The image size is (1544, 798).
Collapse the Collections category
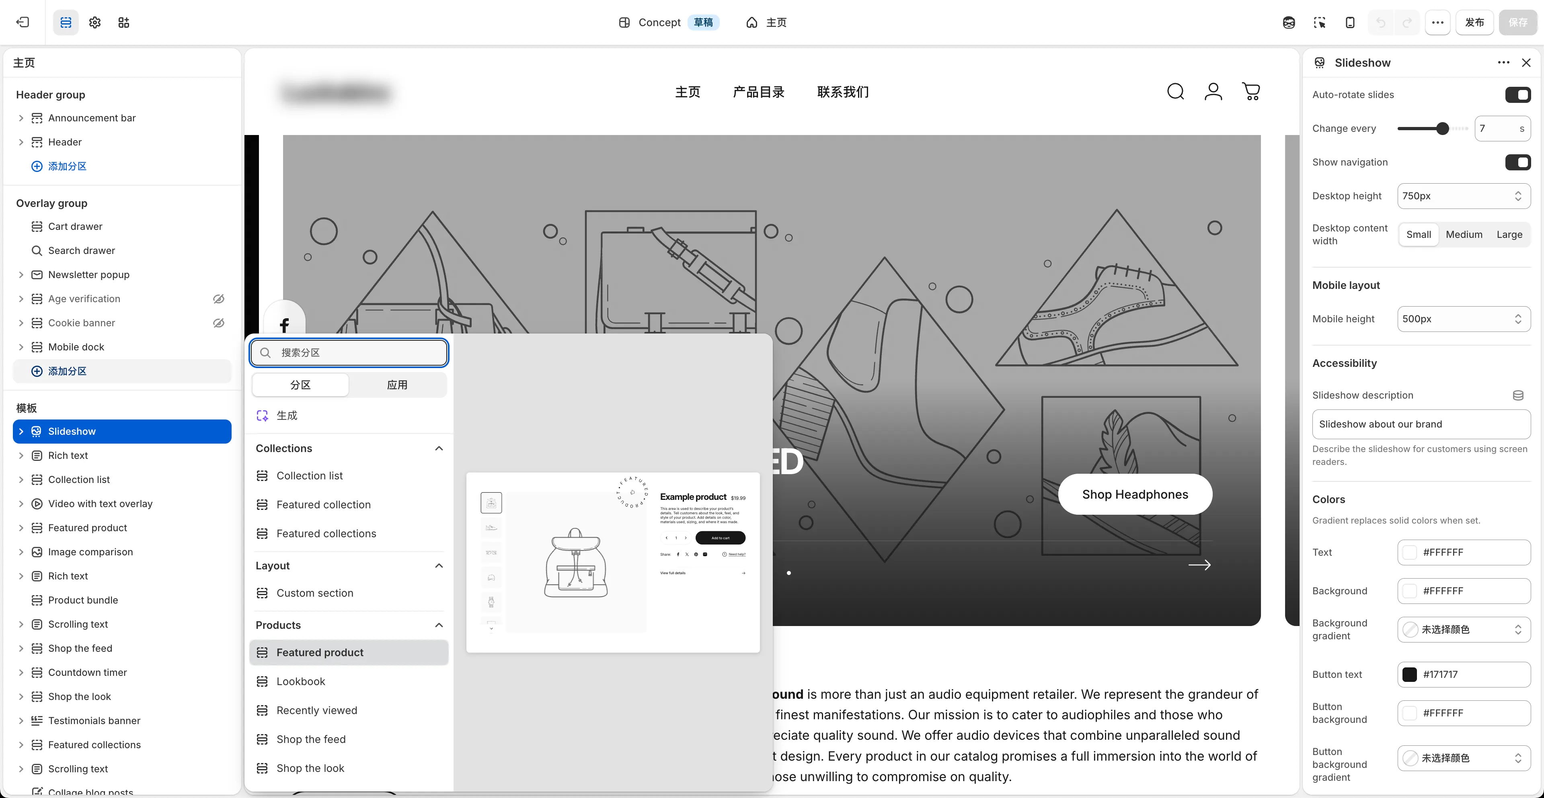439,449
